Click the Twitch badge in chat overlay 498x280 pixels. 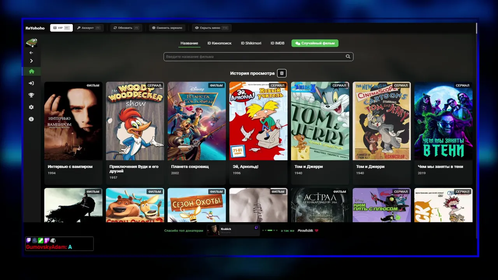click(28, 241)
